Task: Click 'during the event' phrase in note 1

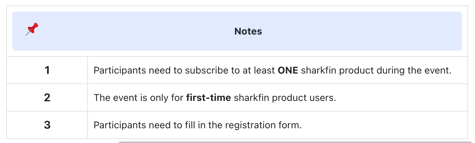Action: [x=419, y=70]
